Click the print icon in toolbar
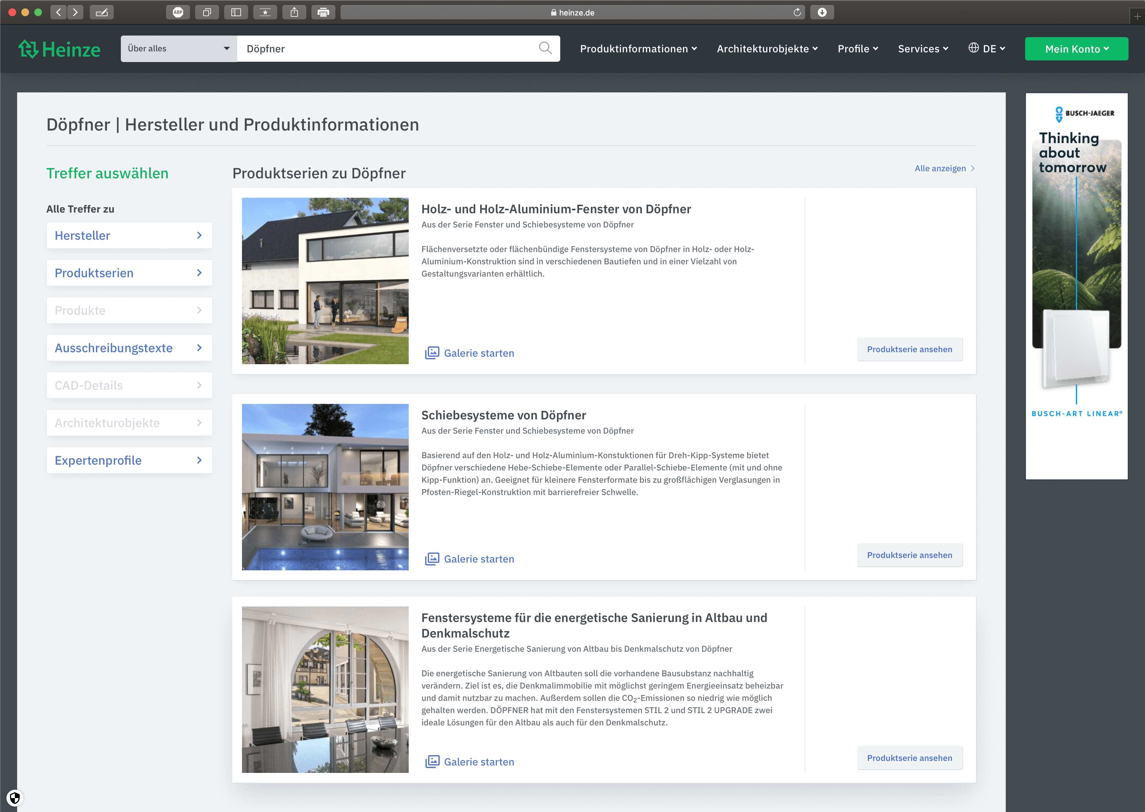 (x=323, y=13)
